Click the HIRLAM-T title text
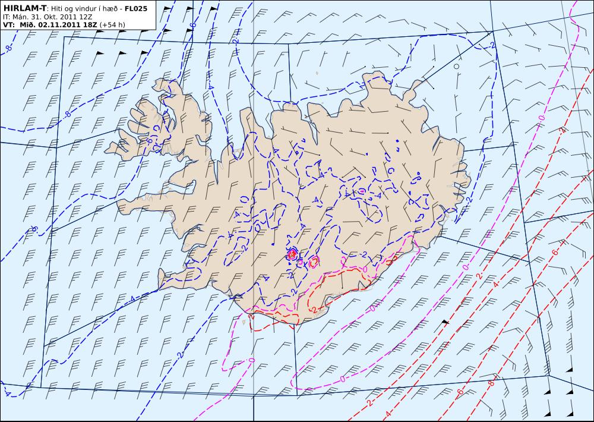The width and height of the screenshot is (594, 422). coord(24,8)
